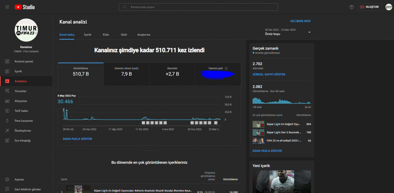Click the Bu dönemde en çok görüntülenen içerikleriniz heading
The image size is (394, 193).
point(149,162)
